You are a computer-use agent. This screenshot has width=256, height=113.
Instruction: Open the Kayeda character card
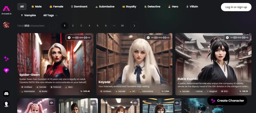tap(134, 64)
